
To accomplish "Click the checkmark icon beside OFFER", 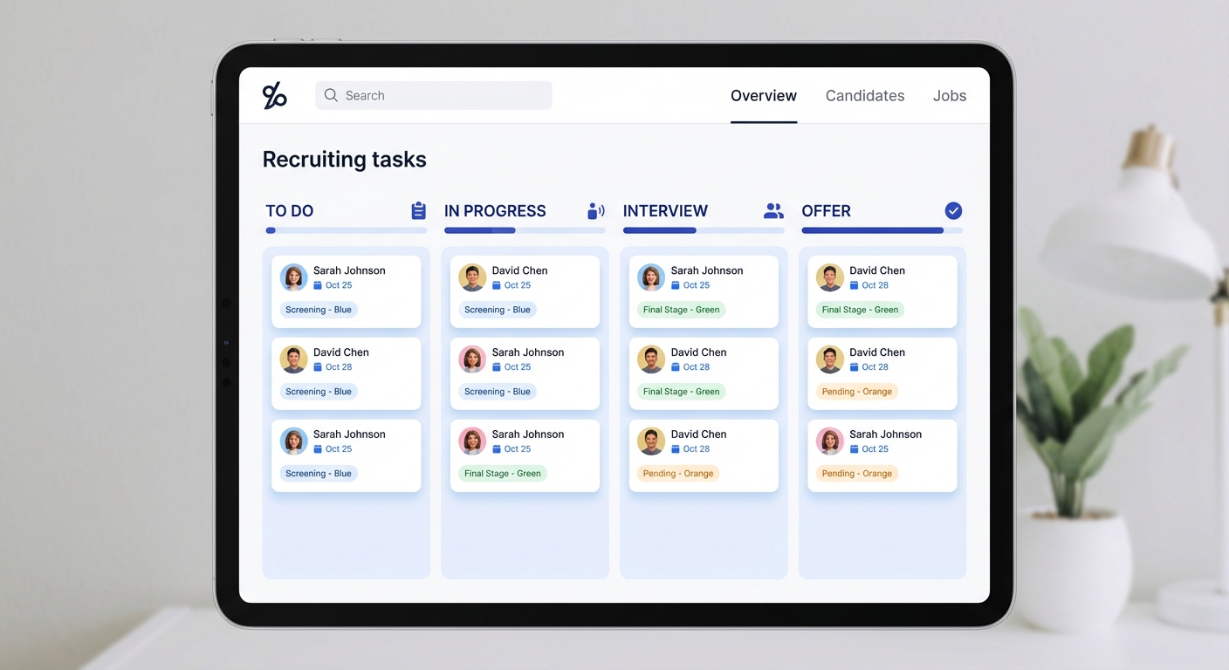I will (953, 211).
